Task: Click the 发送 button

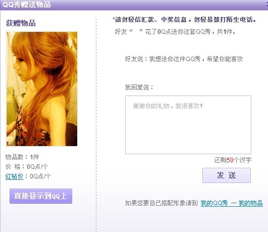Action: (227, 175)
